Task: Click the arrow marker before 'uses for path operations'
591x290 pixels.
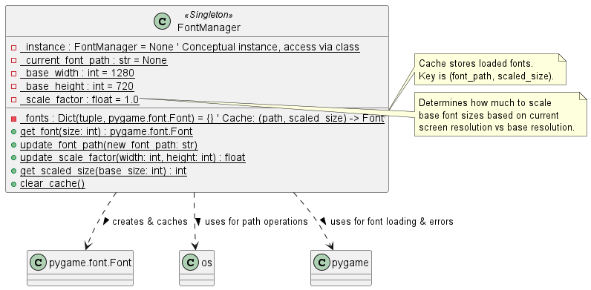Action: (x=198, y=222)
